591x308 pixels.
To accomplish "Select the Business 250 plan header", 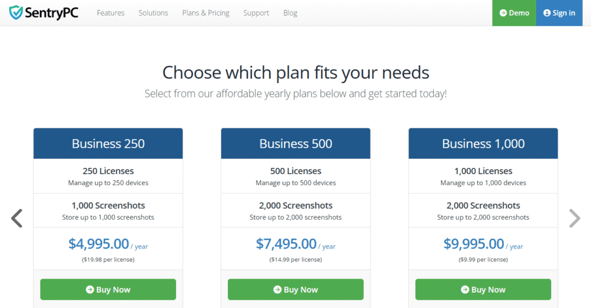I will [x=108, y=144].
